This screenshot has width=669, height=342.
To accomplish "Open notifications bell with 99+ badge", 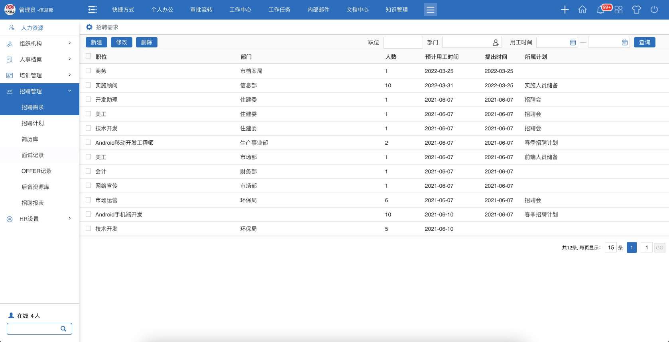I will click(600, 10).
